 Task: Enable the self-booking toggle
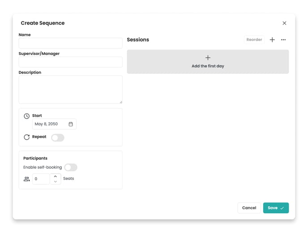click(x=71, y=167)
